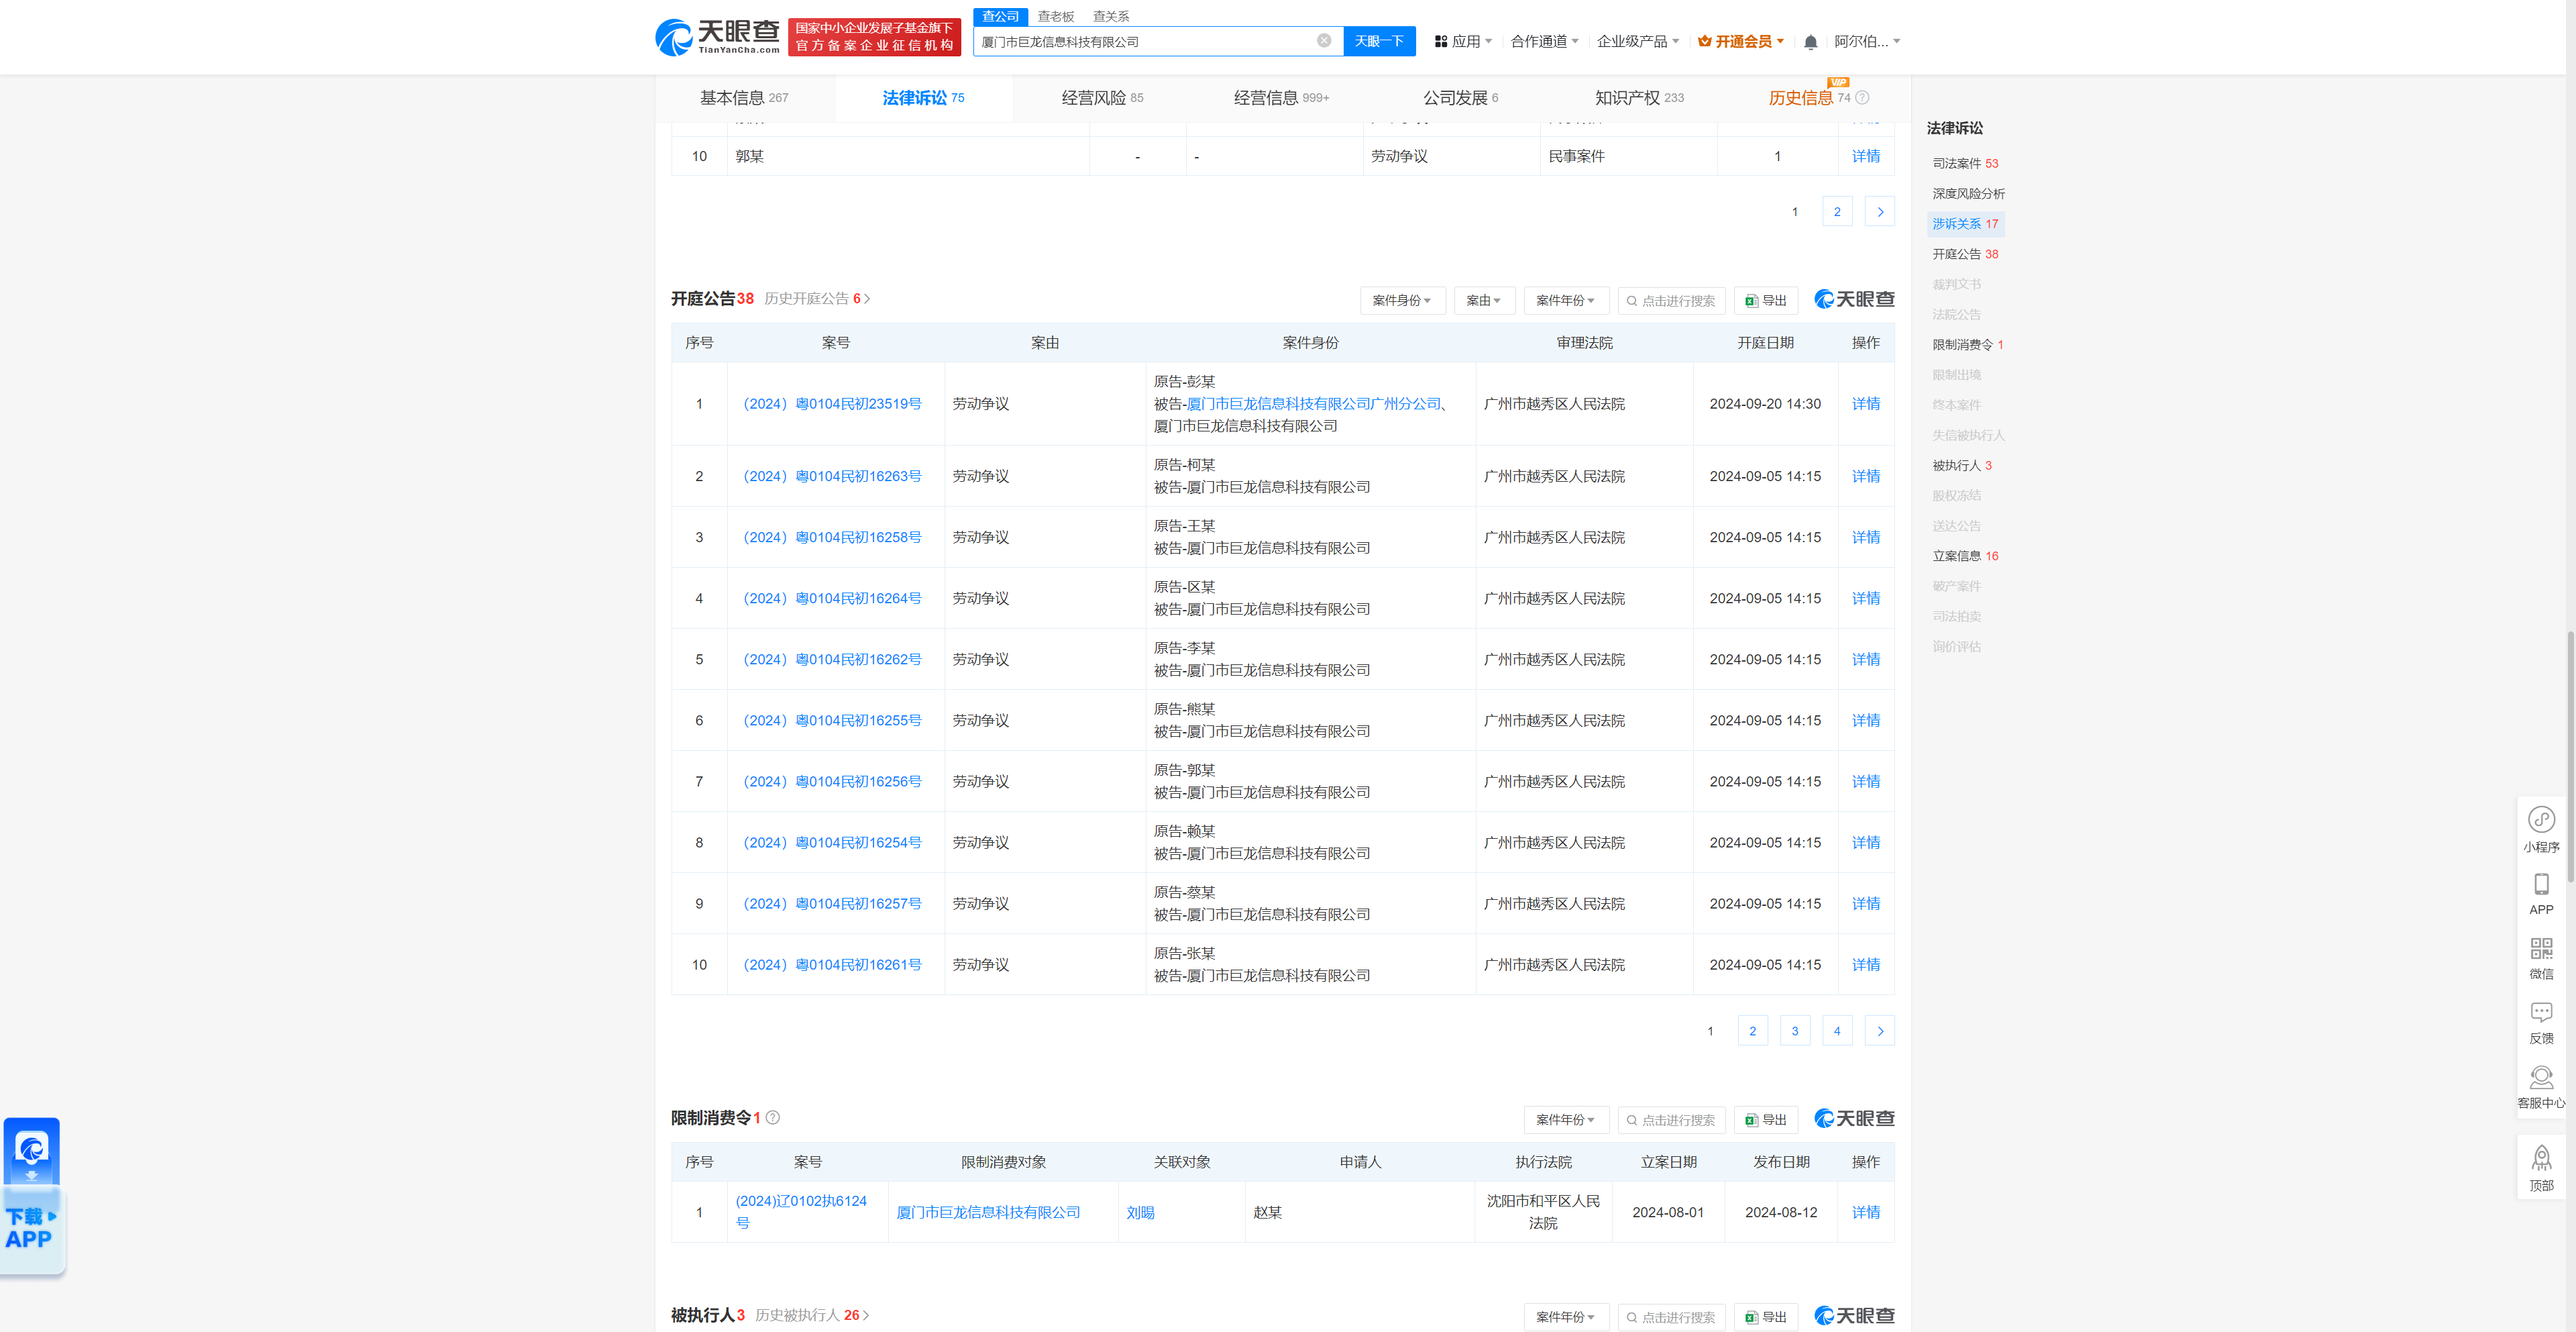Switch to the 经营风险 tab
This screenshot has width=2576, height=1332.
coord(1102,98)
